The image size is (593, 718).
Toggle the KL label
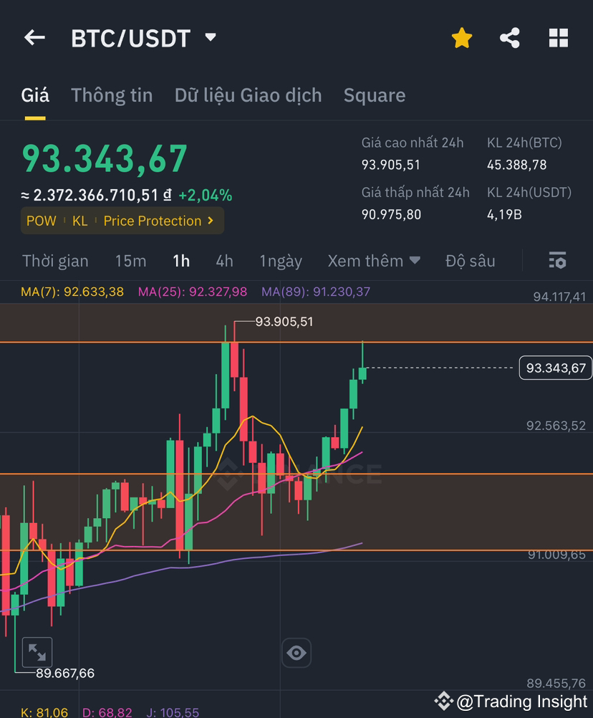[80, 221]
